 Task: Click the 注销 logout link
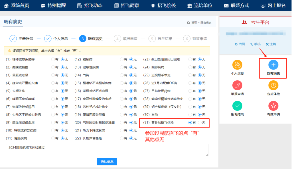pyautogui.click(x=271, y=44)
